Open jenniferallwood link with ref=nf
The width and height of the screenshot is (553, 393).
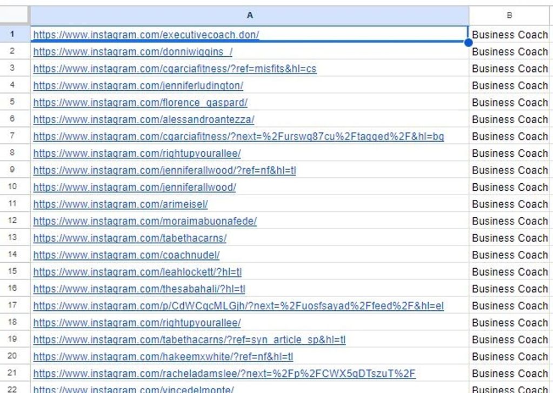164,170
